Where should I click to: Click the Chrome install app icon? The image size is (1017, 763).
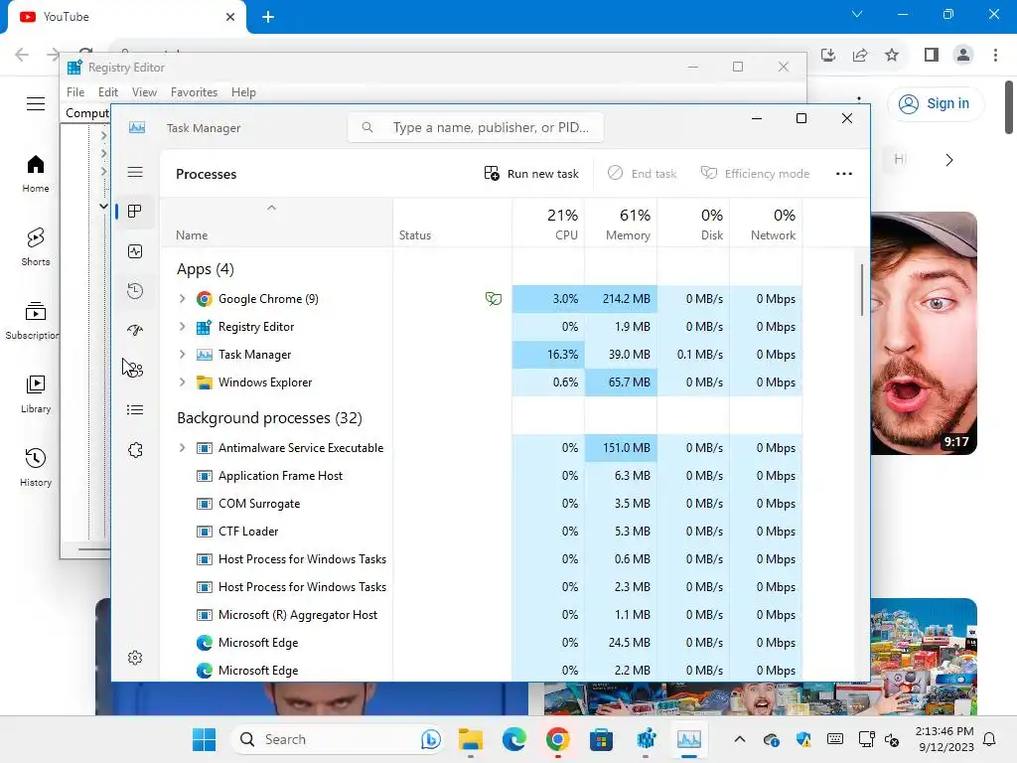[828, 56]
